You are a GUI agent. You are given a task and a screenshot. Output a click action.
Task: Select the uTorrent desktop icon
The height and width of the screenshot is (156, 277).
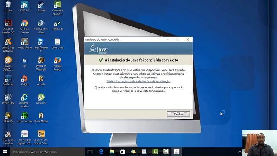click(x=41, y=99)
